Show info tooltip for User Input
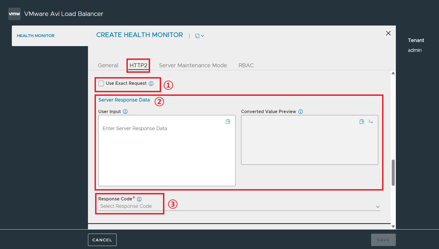Image resolution: width=439 pixels, height=249 pixels. coord(125,111)
